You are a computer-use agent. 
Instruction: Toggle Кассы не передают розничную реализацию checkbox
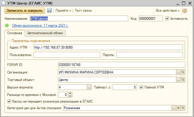coord(9,101)
